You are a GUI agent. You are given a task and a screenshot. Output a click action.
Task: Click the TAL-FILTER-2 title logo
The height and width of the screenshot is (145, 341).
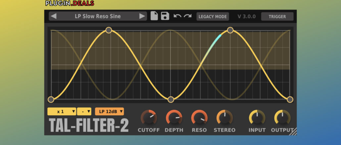89,125
